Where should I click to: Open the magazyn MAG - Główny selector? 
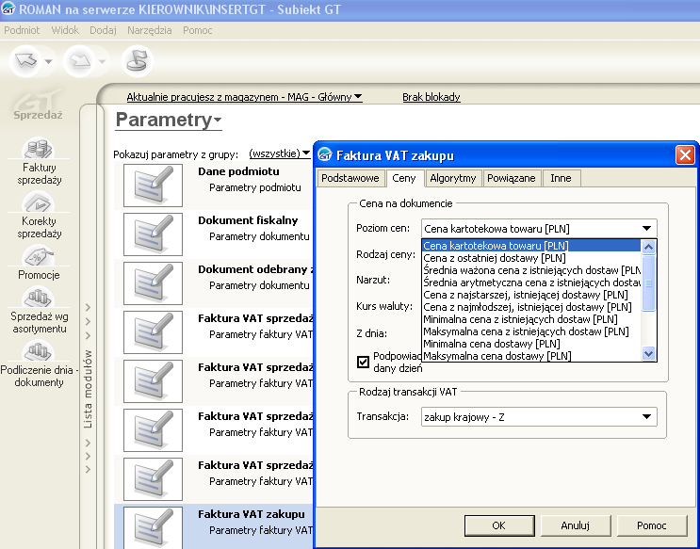[244, 96]
